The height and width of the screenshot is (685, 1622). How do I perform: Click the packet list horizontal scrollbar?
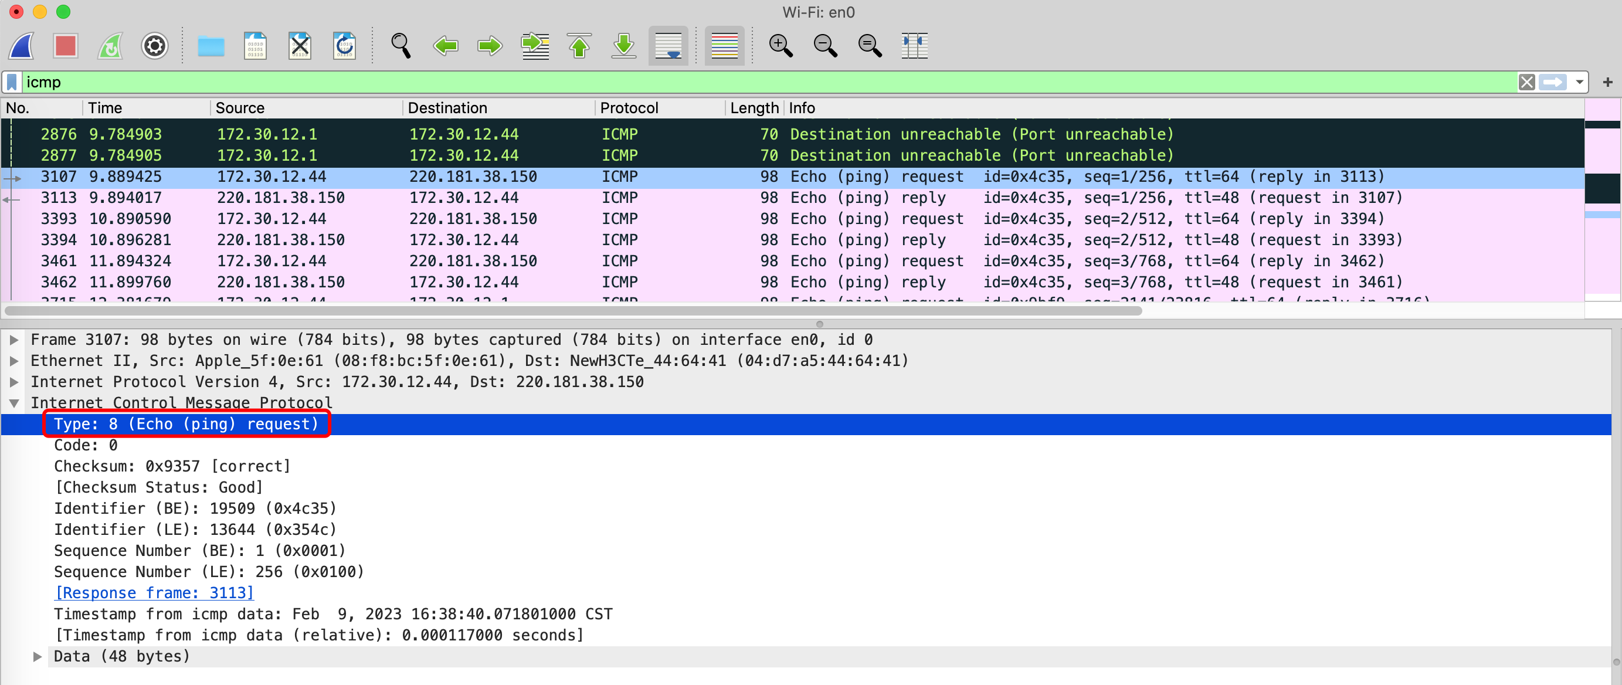click(573, 310)
